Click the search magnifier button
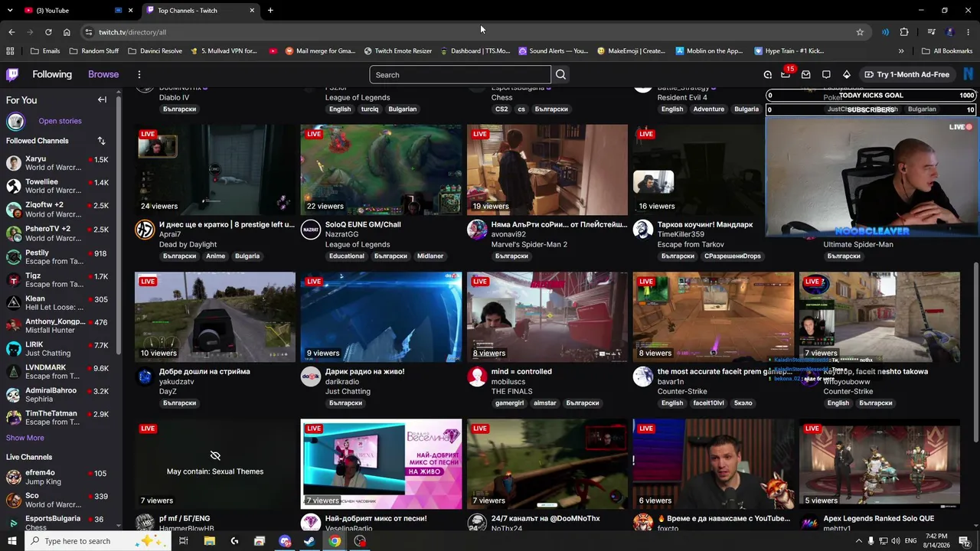Image resolution: width=980 pixels, height=551 pixels. [560, 75]
